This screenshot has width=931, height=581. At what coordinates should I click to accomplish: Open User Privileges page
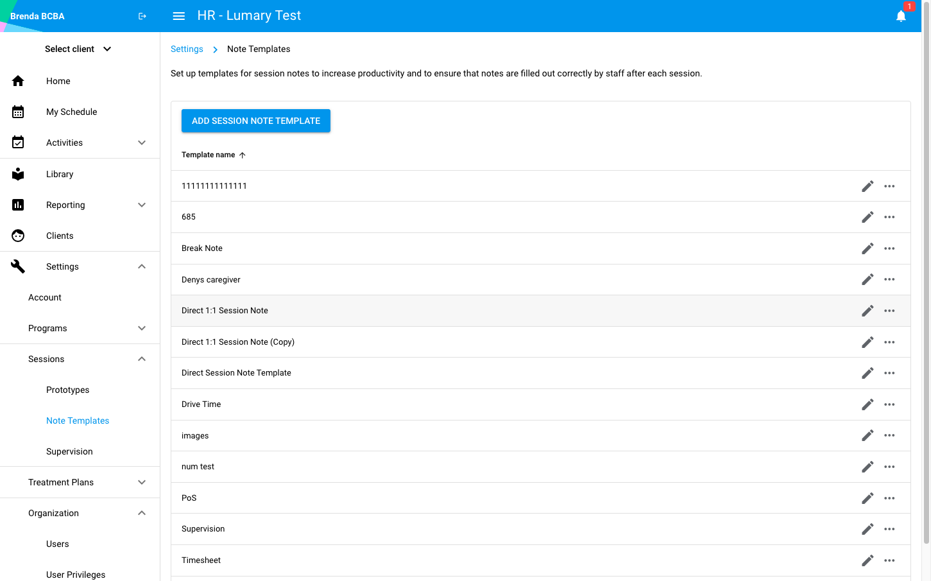pos(76,575)
